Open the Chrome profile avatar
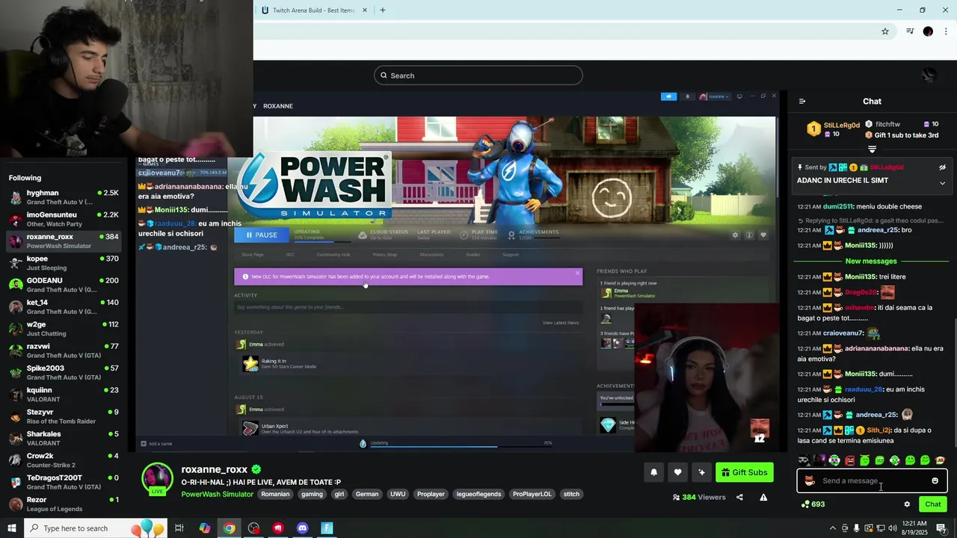 click(x=928, y=31)
